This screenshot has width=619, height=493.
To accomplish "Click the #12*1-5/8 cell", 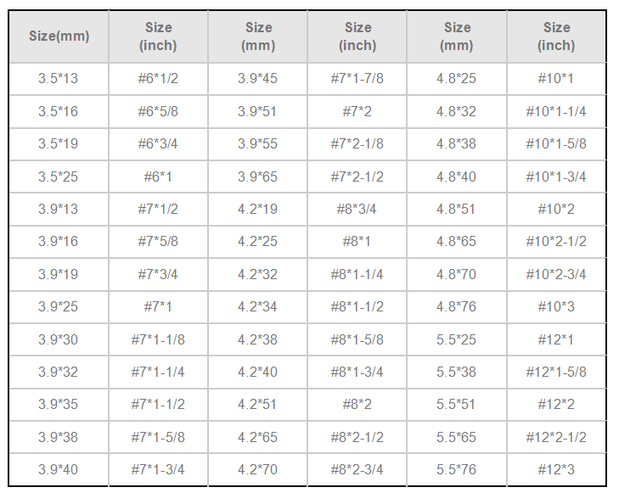I will pyautogui.click(x=557, y=372).
